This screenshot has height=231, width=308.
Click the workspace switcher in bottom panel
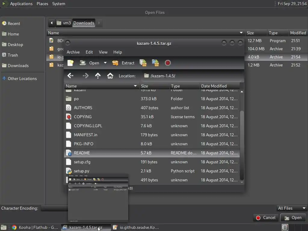pos(285,228)
